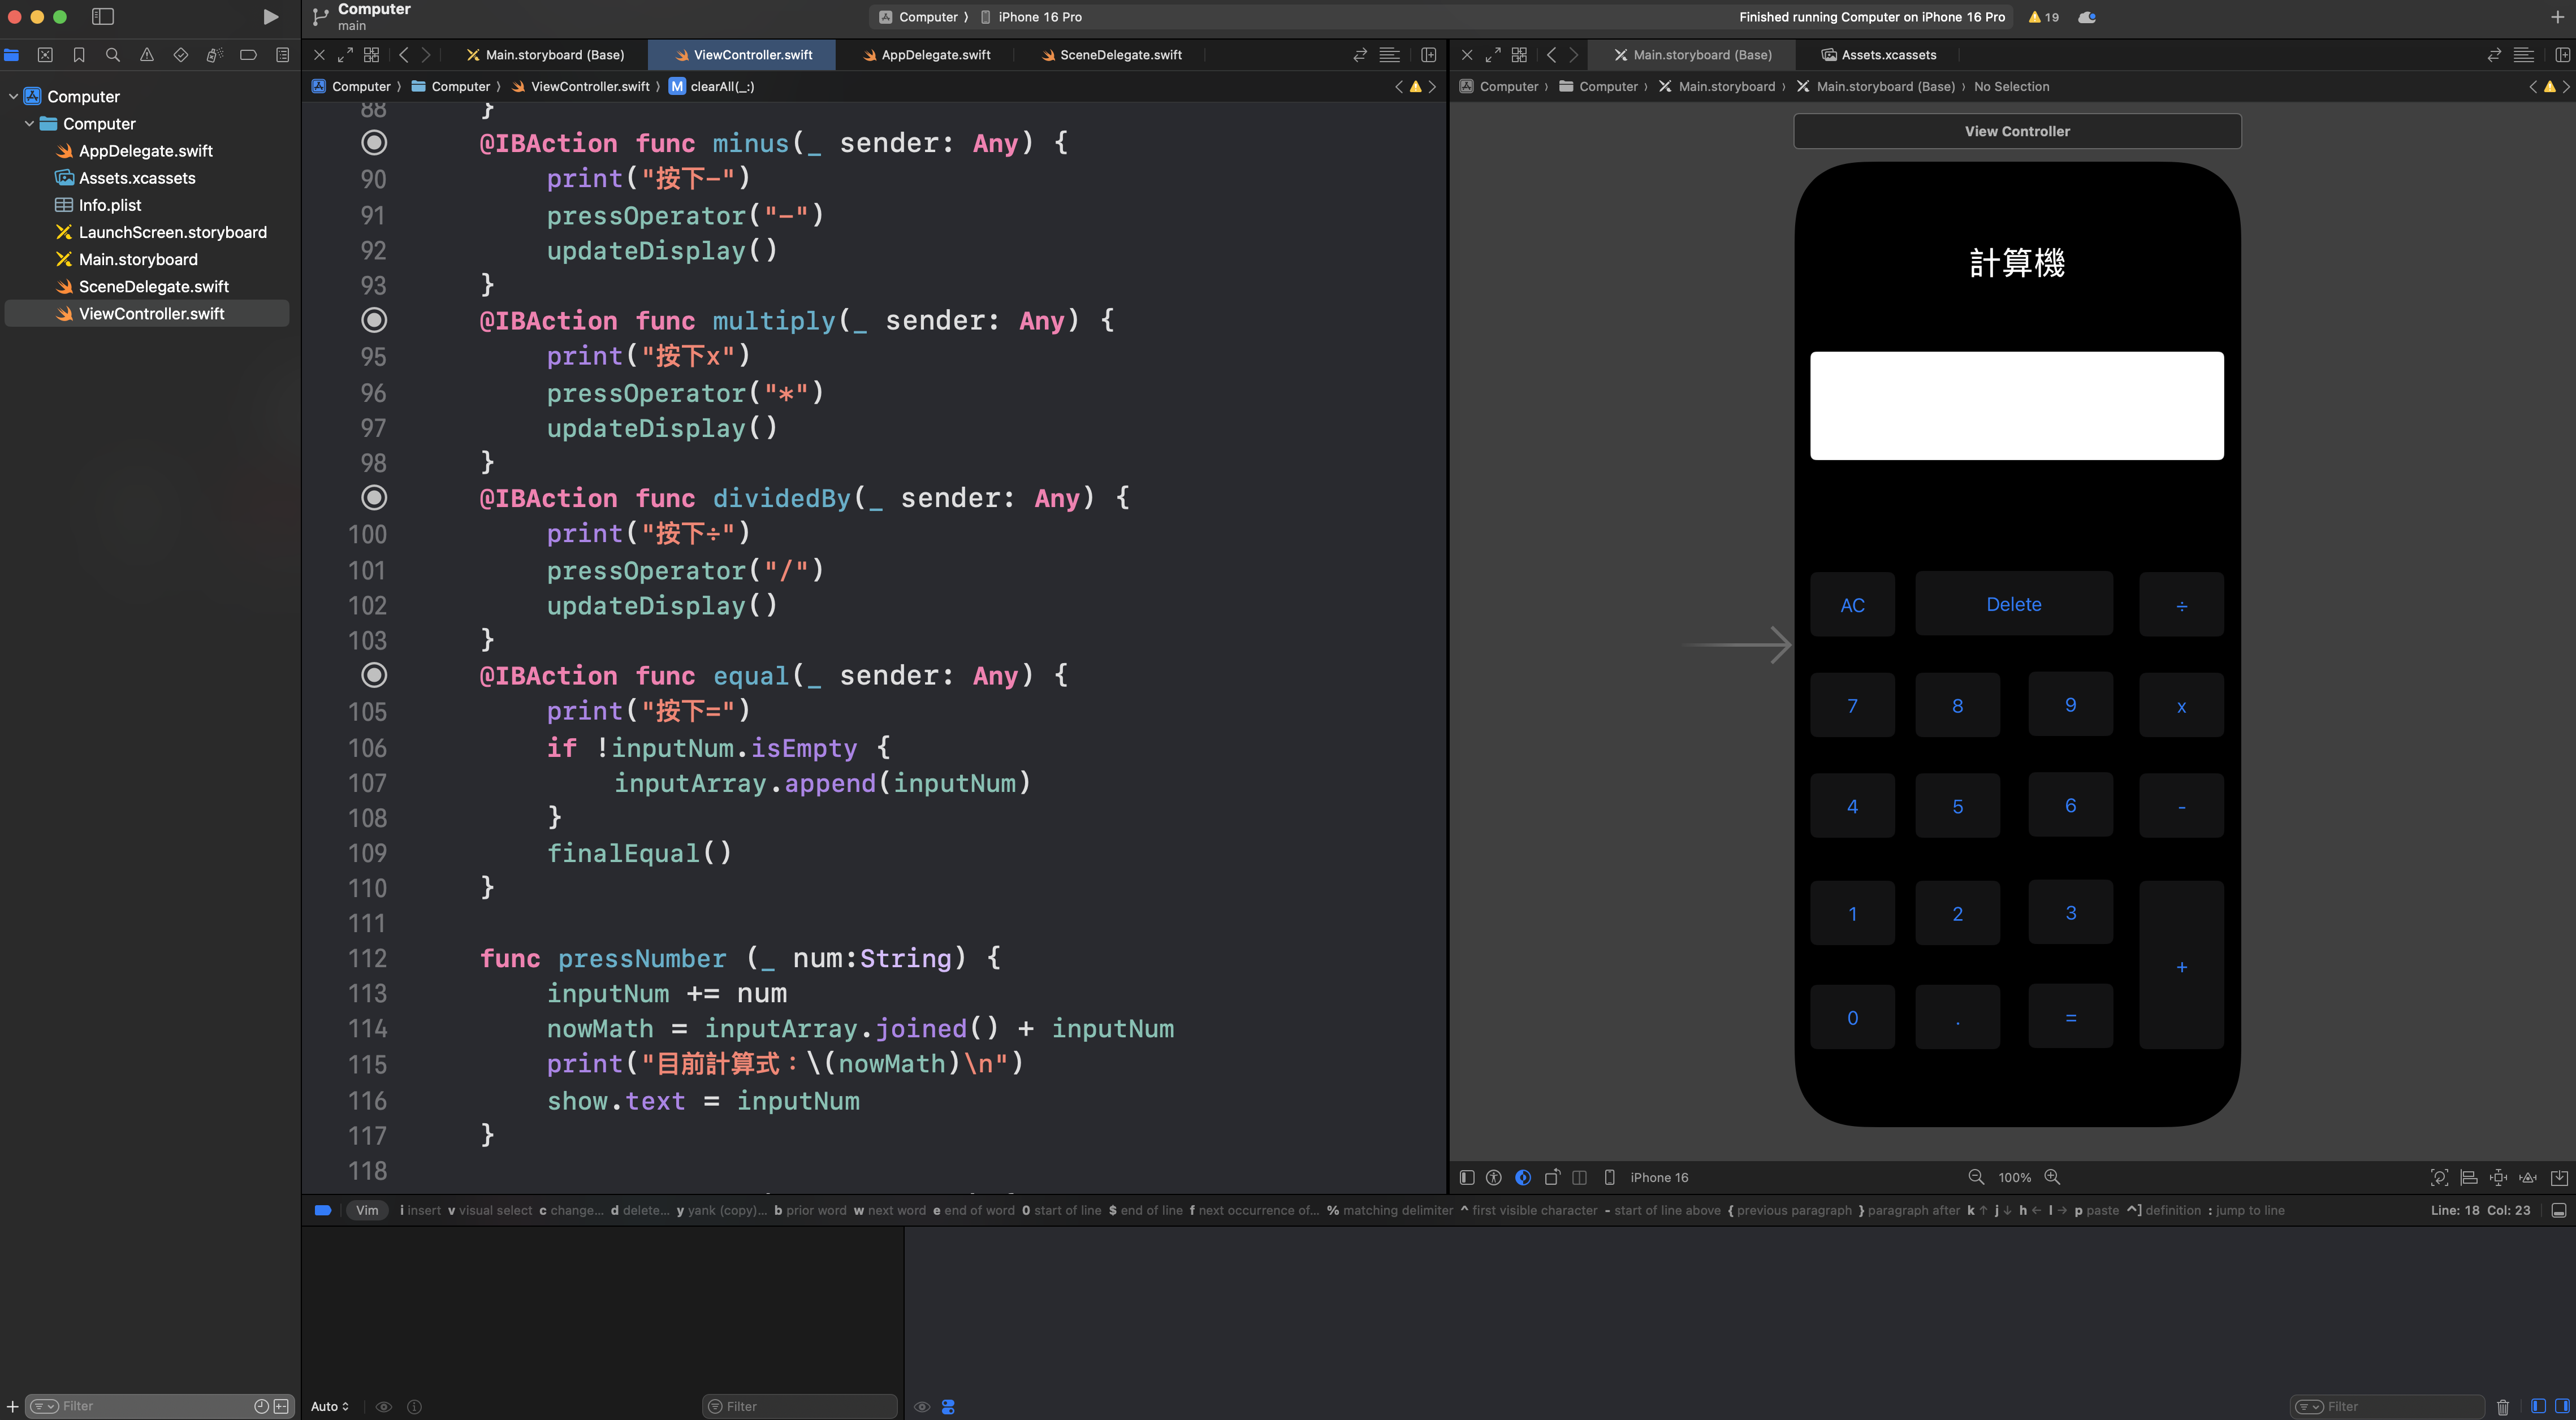Click the print description info icon
The height and width of the screenshot is (1420, 2576).
pos(414,1406)
